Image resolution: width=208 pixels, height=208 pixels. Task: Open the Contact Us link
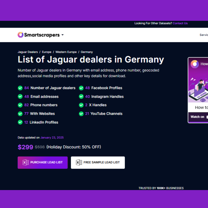[180, 23]
